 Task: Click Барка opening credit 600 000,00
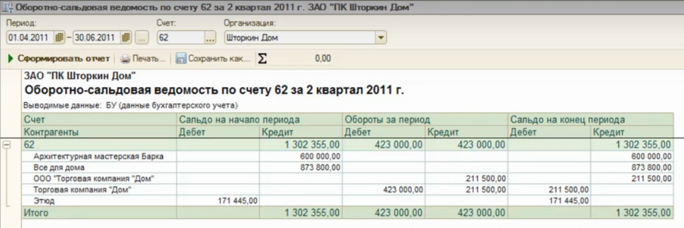(x=301, y=156)
